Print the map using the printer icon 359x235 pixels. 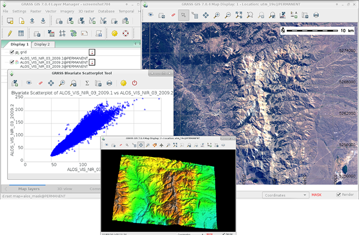[316, 16]
